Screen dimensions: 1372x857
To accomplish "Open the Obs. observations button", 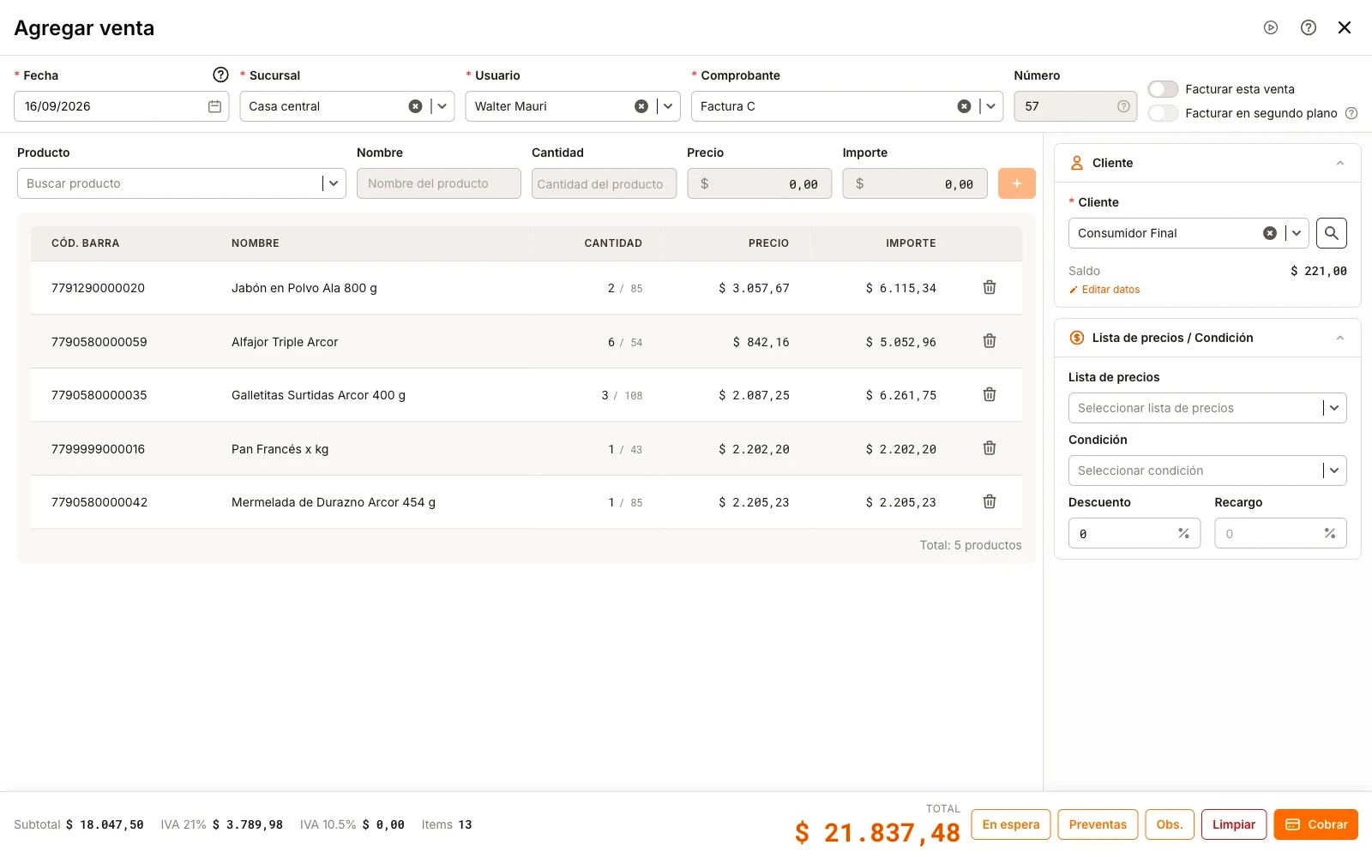I will tap(1170, 824).
